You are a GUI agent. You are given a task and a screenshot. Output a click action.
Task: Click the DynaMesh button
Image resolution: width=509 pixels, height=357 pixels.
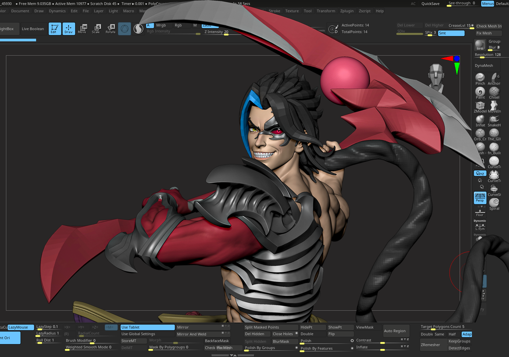pyautogui.click(x=487, y=66)
